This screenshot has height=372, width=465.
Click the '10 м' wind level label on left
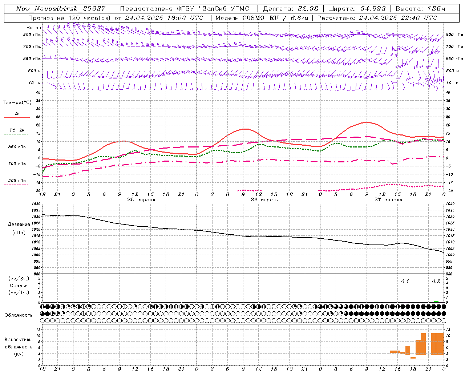pos(35,83)
